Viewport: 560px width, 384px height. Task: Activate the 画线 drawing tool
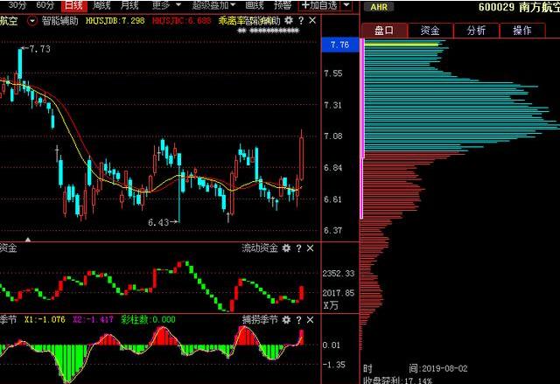point(254,5)
